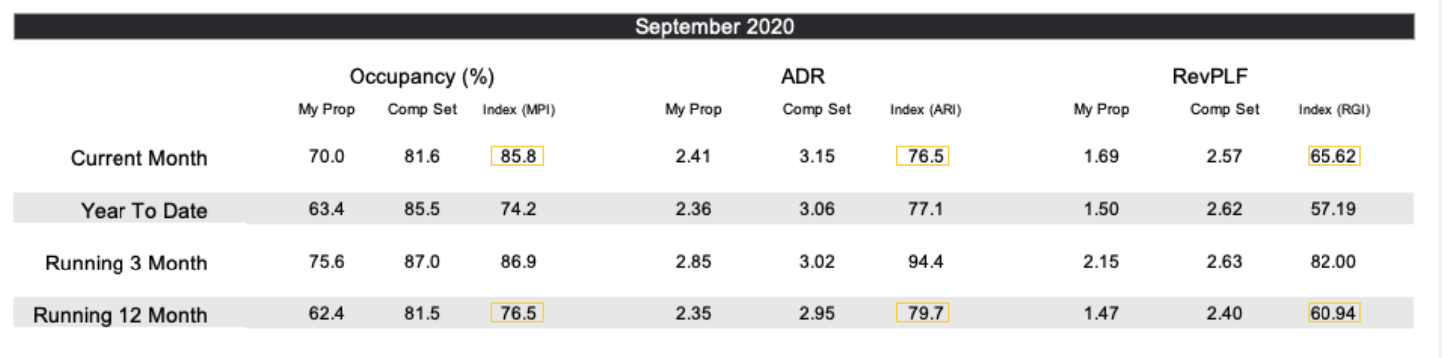Viewport: 1442px width, 358px height.
Task: Click the September 2020 header bar
Action: [x=714, y=26]
